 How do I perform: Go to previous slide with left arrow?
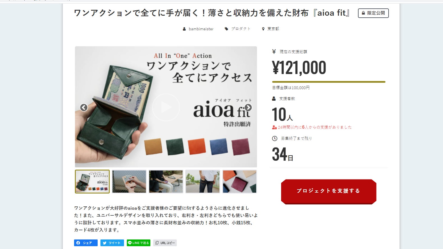coord(84,107)
